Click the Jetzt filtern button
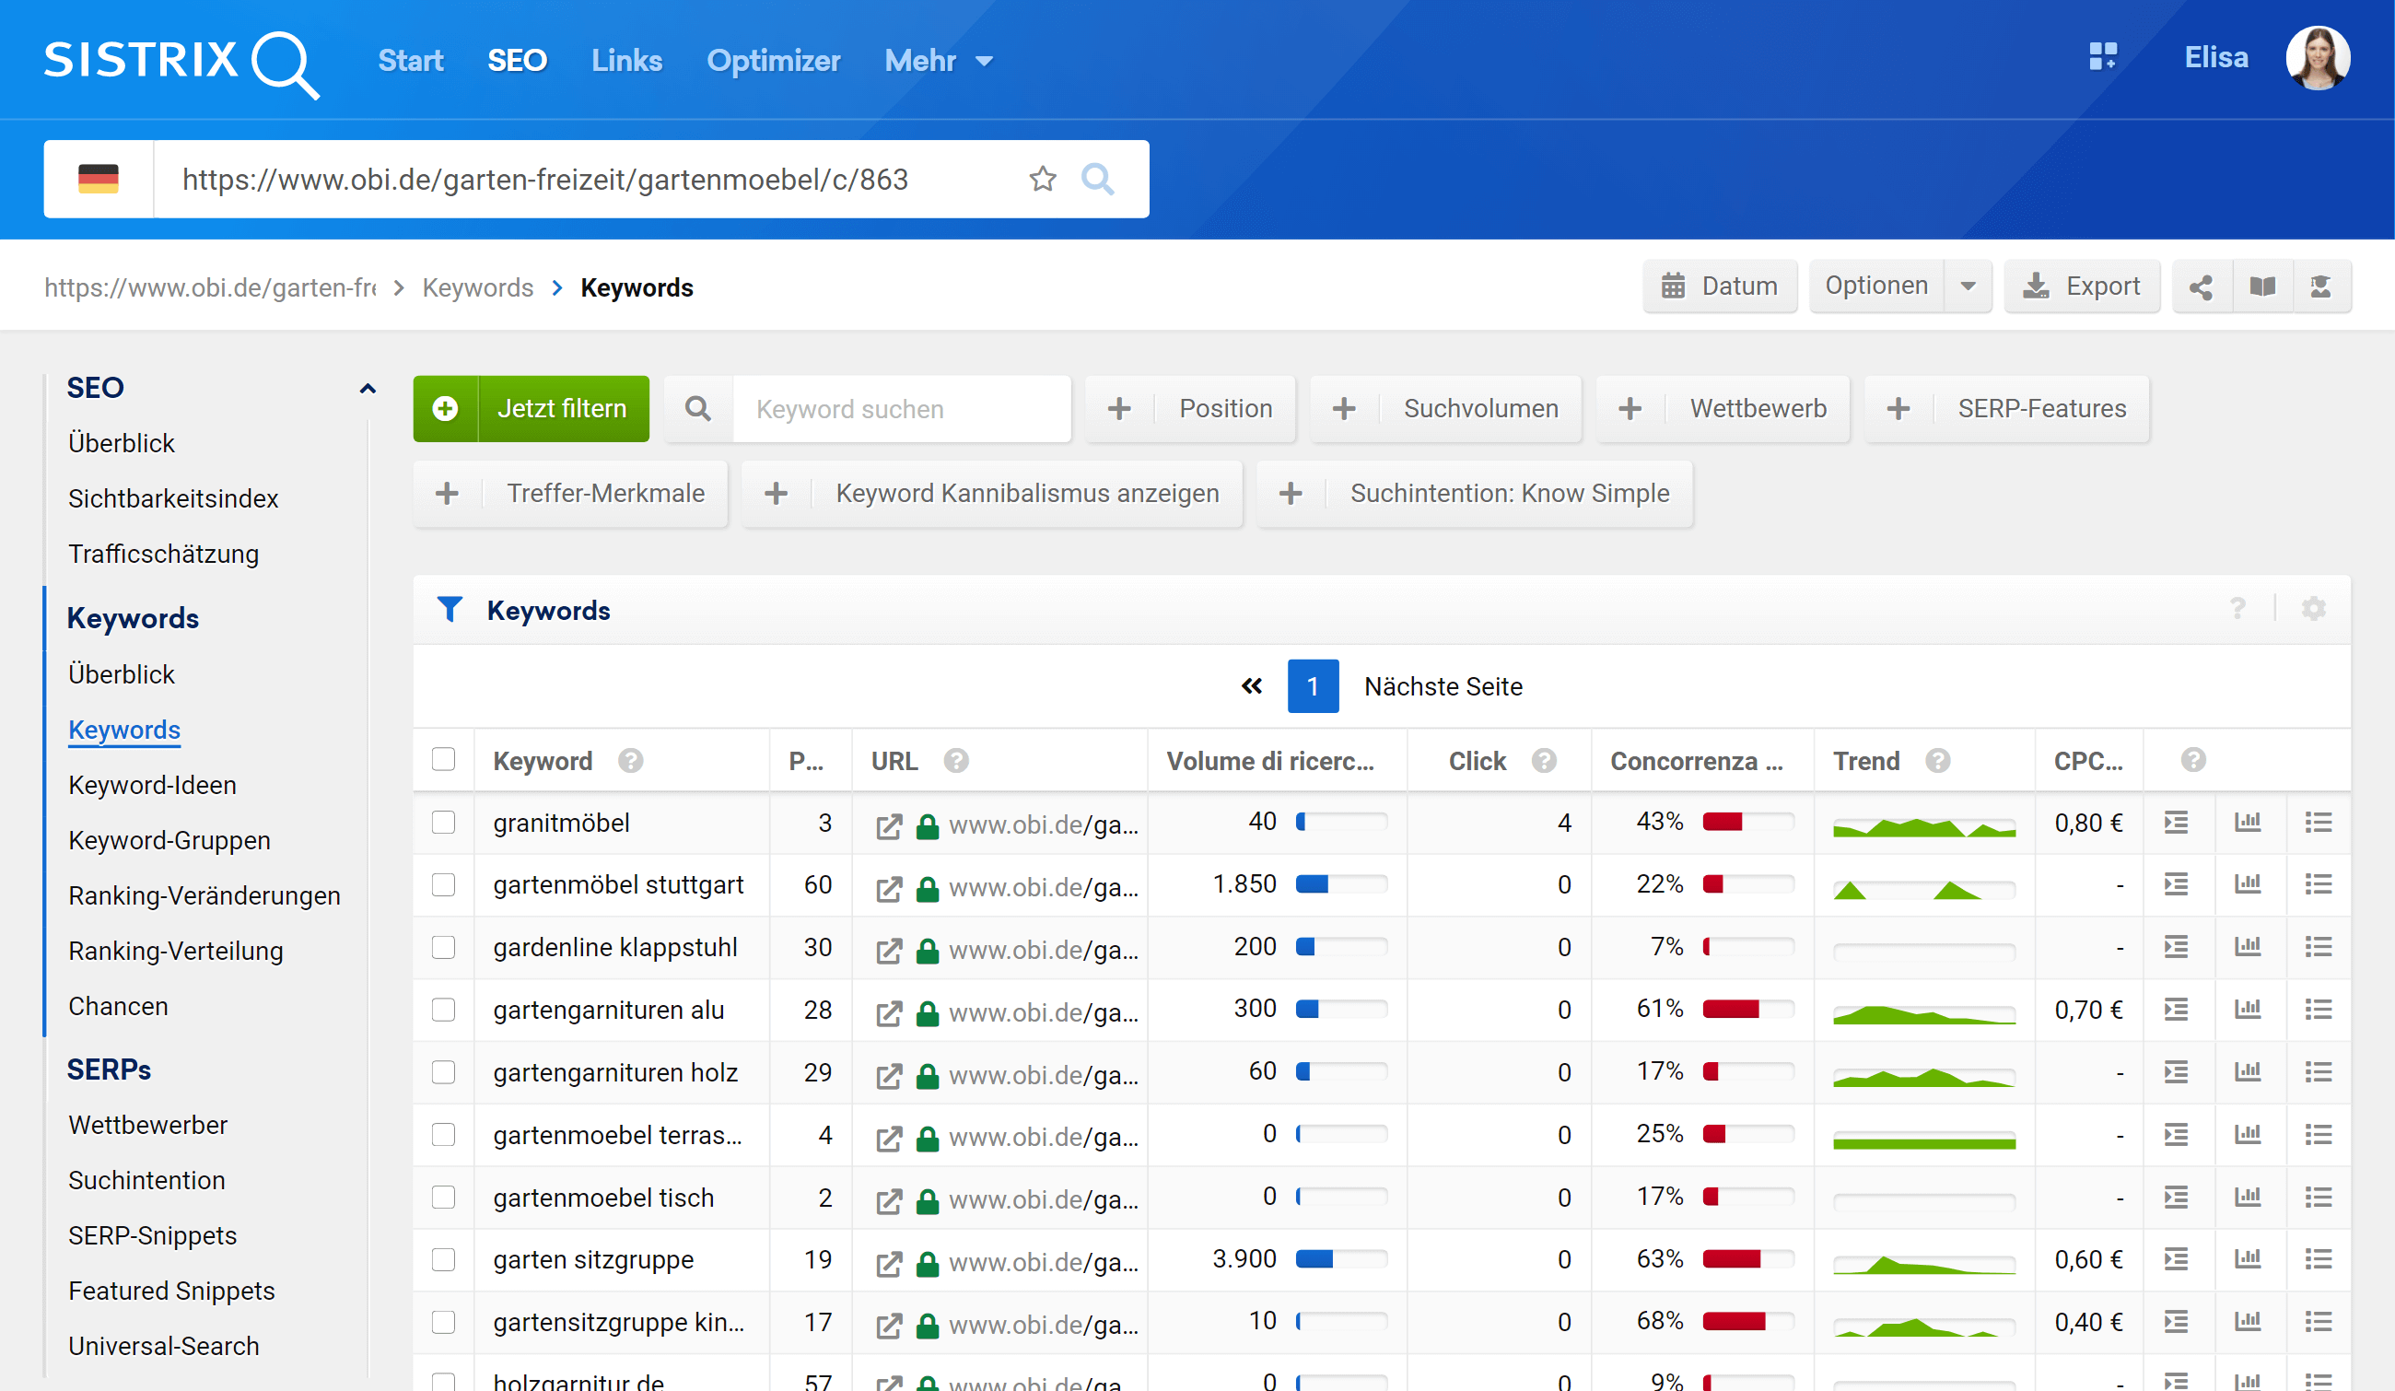 (532, 409)
